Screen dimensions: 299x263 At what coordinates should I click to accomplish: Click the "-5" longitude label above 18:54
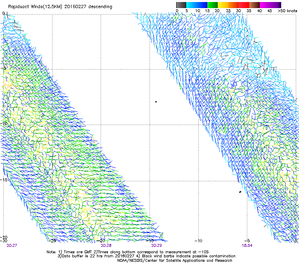pyautogui.click(x=247, y=241)
